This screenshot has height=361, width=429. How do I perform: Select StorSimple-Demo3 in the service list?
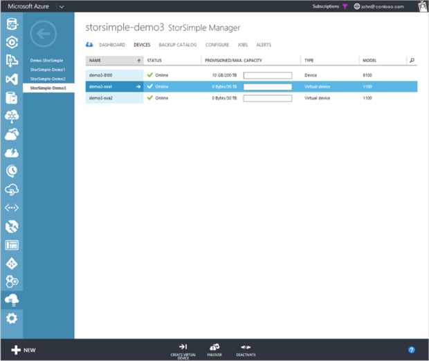[48, 88]
